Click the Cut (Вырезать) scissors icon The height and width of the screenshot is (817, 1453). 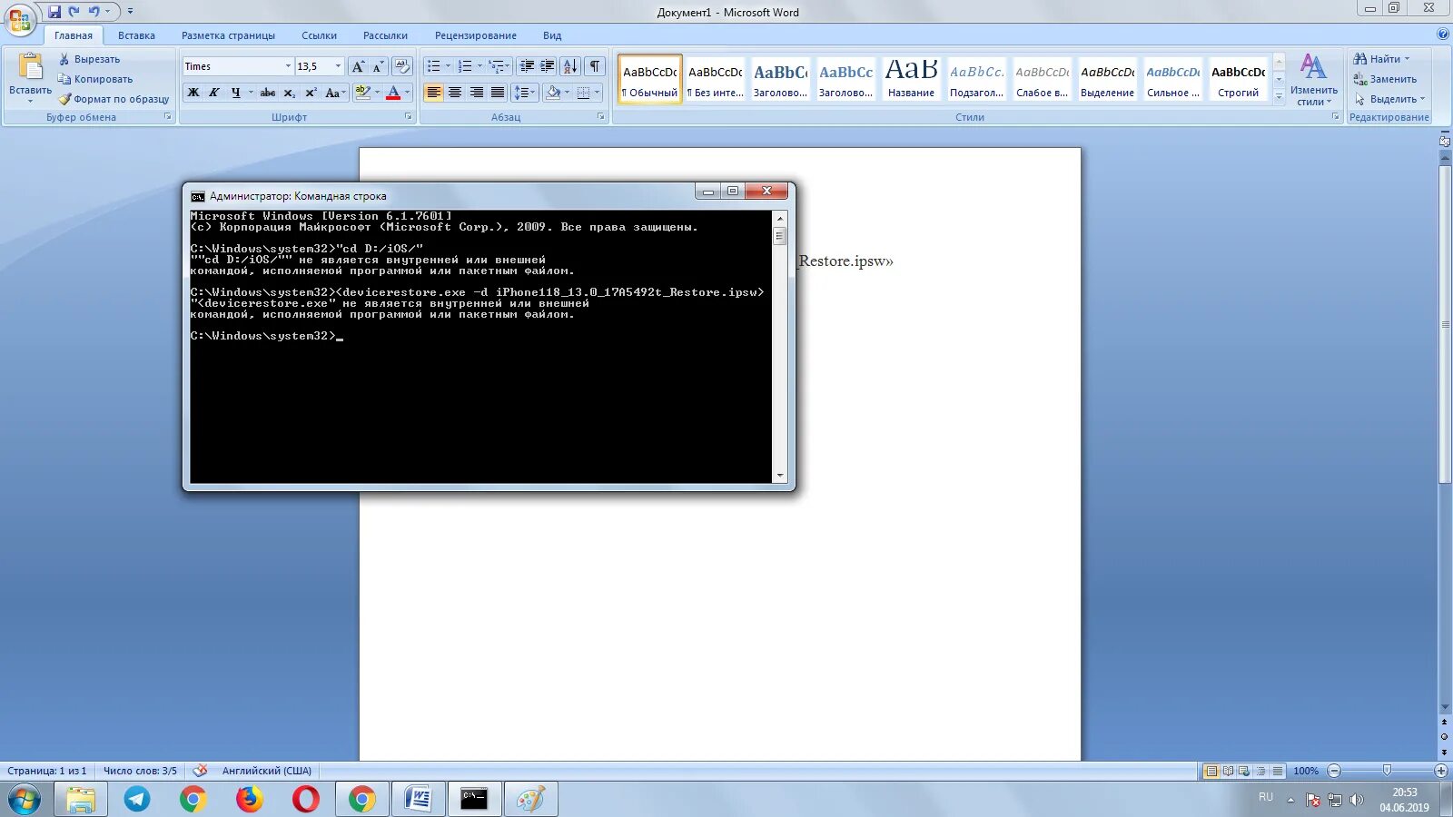(64, 59)
